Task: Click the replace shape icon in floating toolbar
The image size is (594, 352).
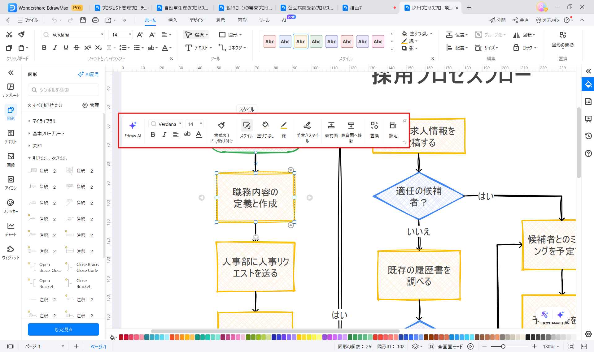Action: pyautogui.click(x=374, y=125)
